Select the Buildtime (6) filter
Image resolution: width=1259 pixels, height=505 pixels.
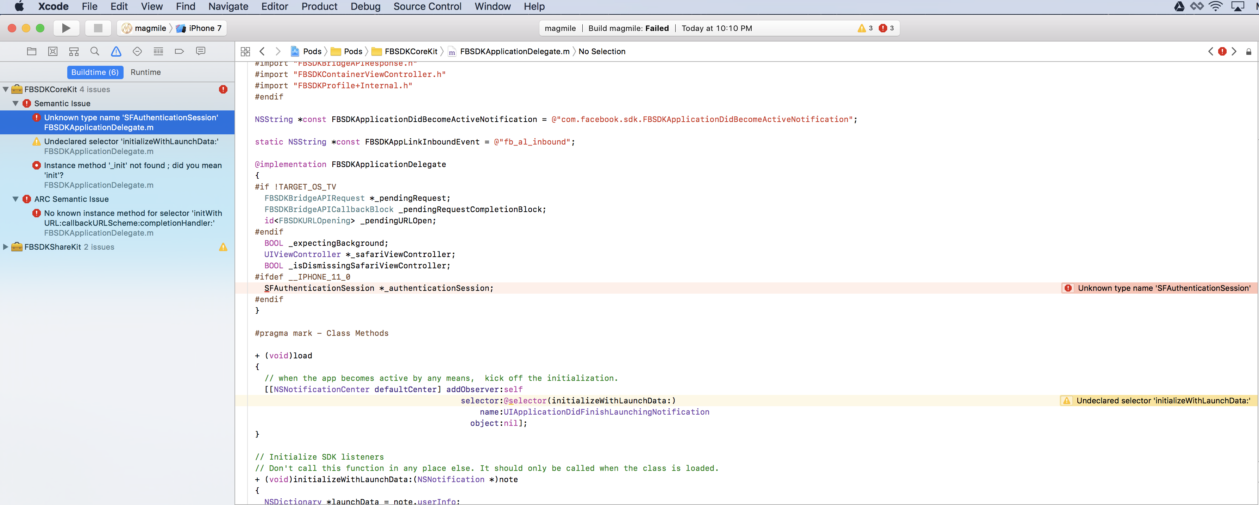click(95, 72)
